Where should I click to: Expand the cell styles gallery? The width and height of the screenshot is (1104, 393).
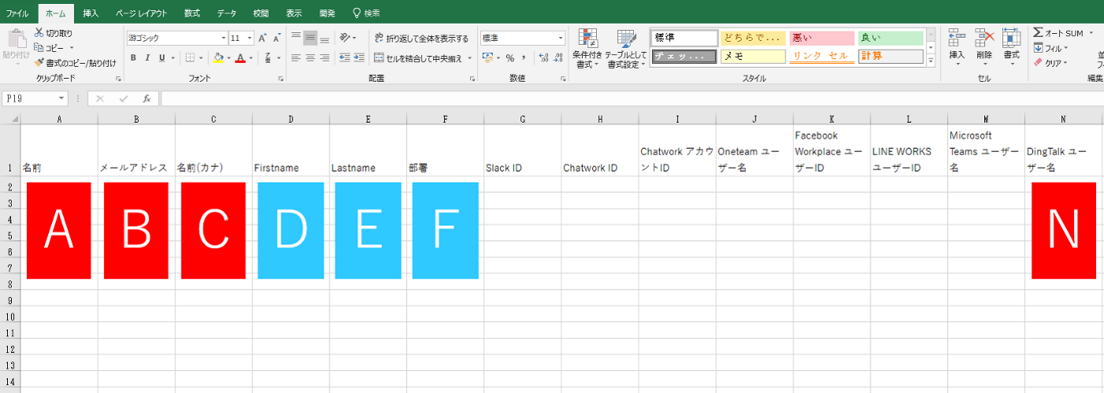[931, 61]
